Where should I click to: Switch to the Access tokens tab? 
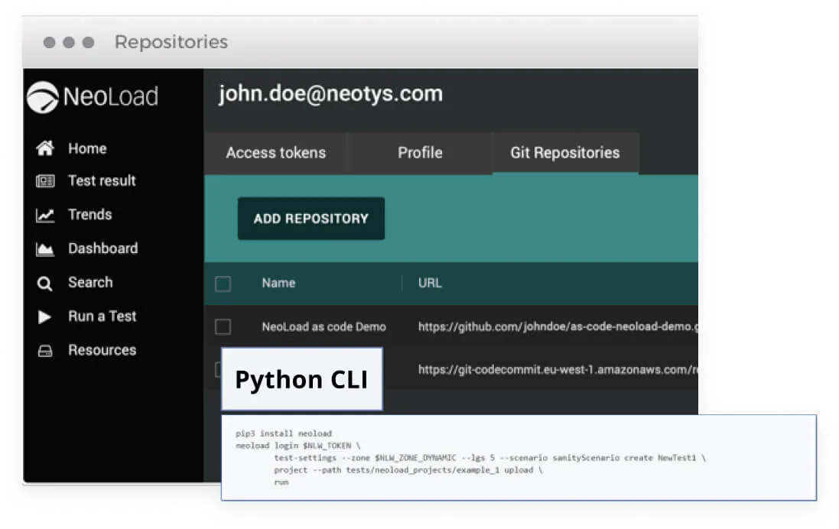tap(275, 153)
